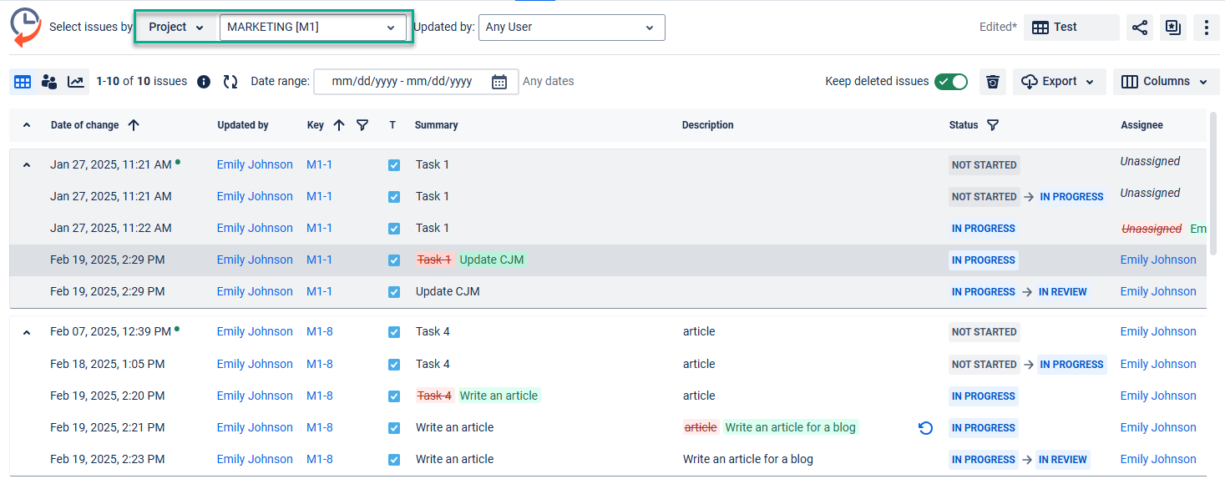Toggle the first Task 1 row checkbox
This screenshot has height=479, width=1225.
tap(394, 165)
